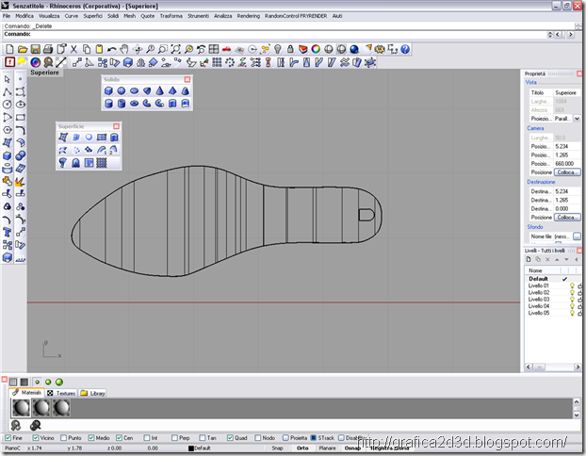Click the Cut scissors icon
The height and width of the screenshot is (456, 586).
[x=73, y=49]
